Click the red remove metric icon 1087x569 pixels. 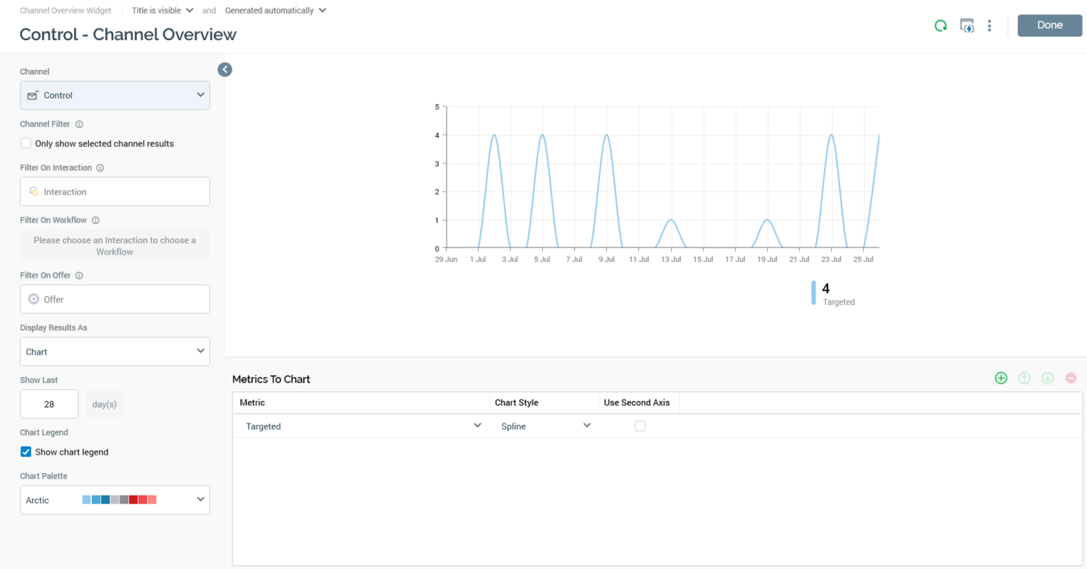(1071, 378)
